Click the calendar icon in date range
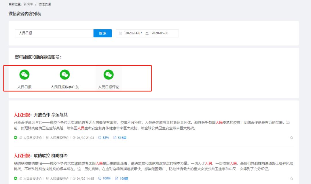The image size is (311, 184). pyautogui.click(x=121, y=33)
